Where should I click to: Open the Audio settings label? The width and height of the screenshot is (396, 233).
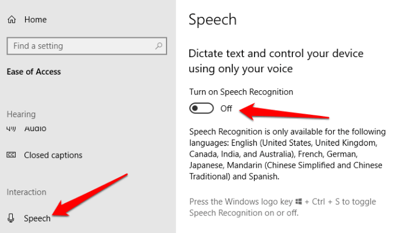35,128
